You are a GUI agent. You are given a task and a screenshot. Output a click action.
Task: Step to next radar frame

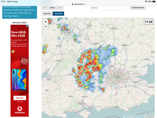(x=60, y=8)
